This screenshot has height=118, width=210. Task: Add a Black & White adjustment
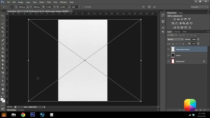click(180, 23)
